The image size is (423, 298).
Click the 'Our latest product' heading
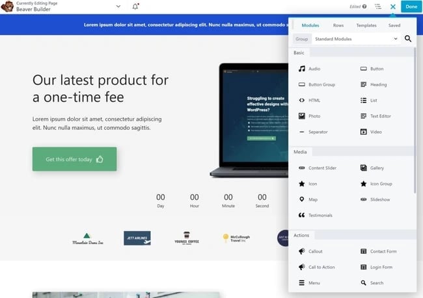100,88
